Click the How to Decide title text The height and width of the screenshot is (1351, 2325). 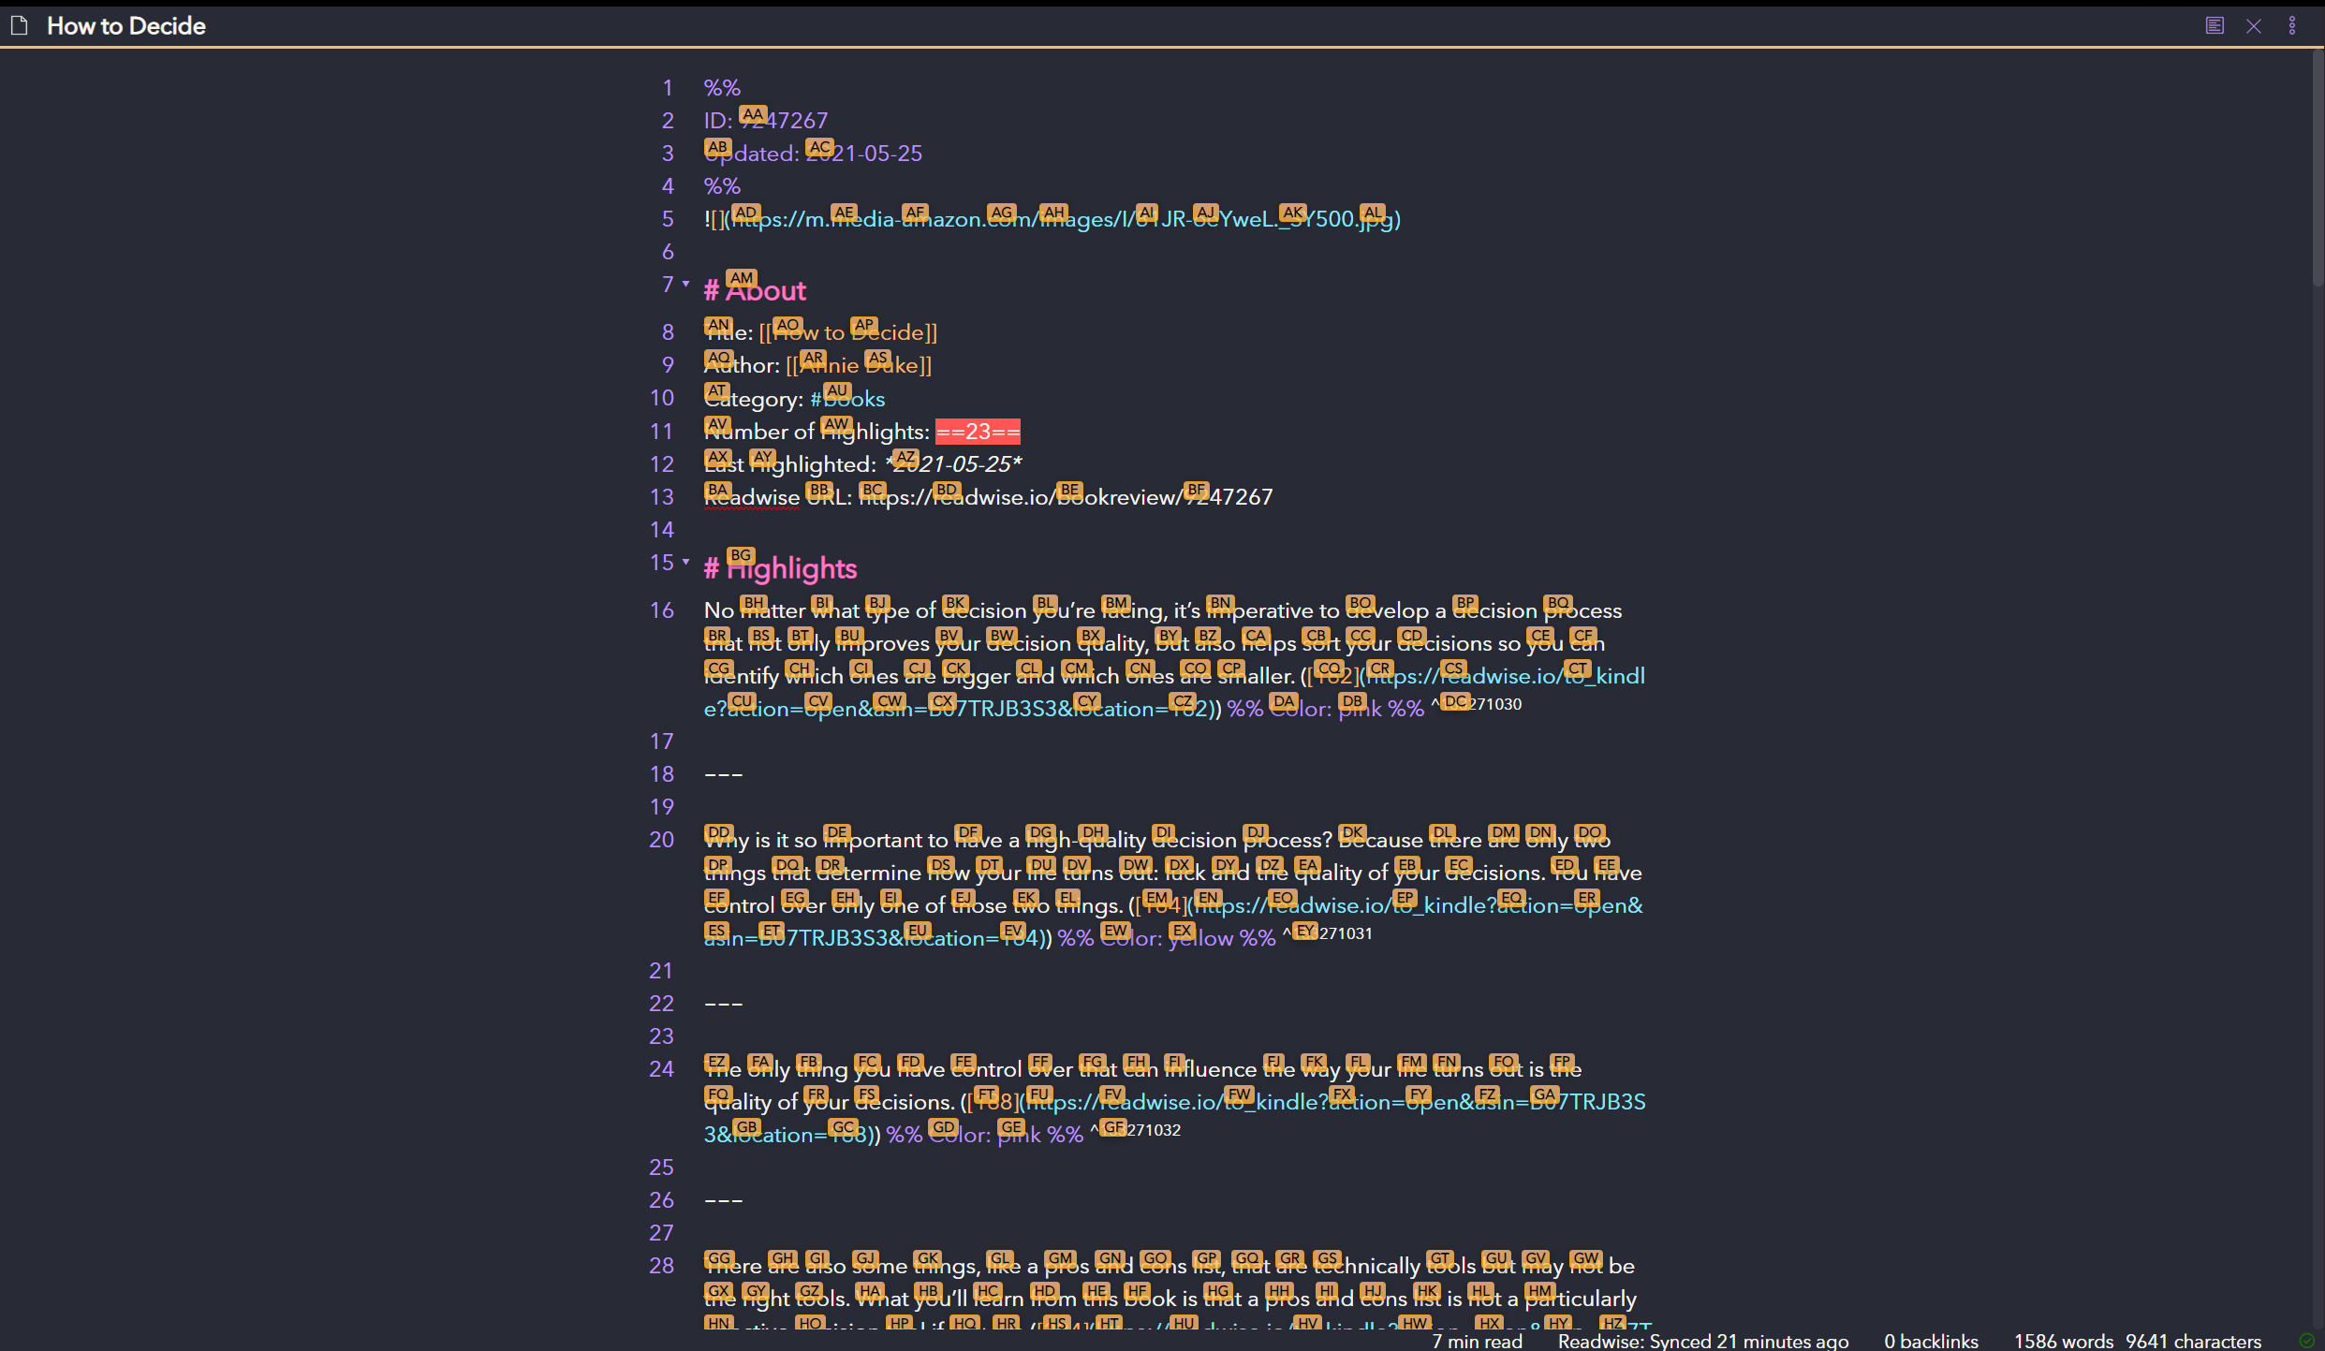click(x=126, y=25)
